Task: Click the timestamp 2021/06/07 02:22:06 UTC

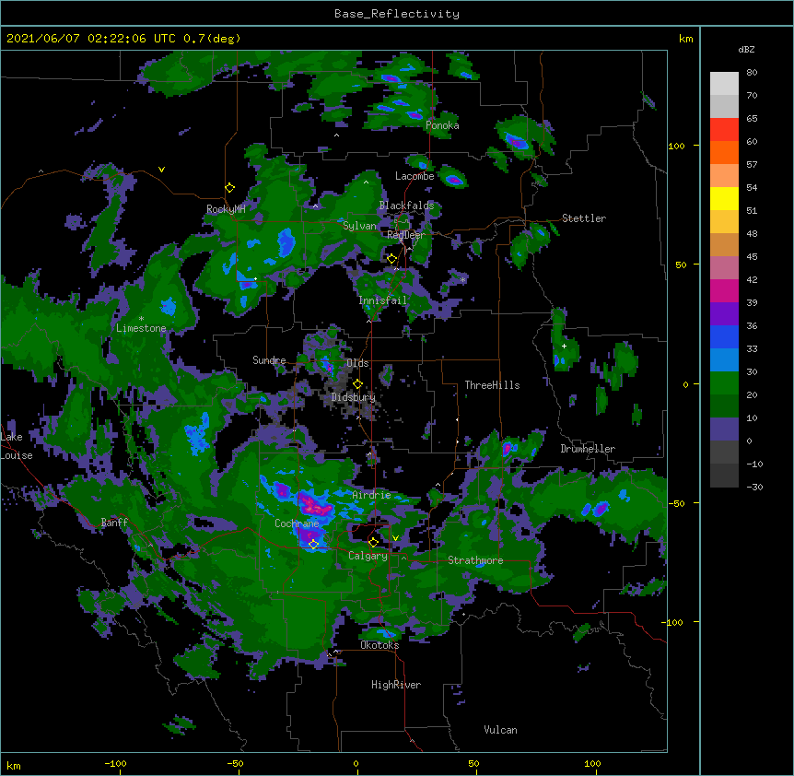Action: (x=90, y=39)
